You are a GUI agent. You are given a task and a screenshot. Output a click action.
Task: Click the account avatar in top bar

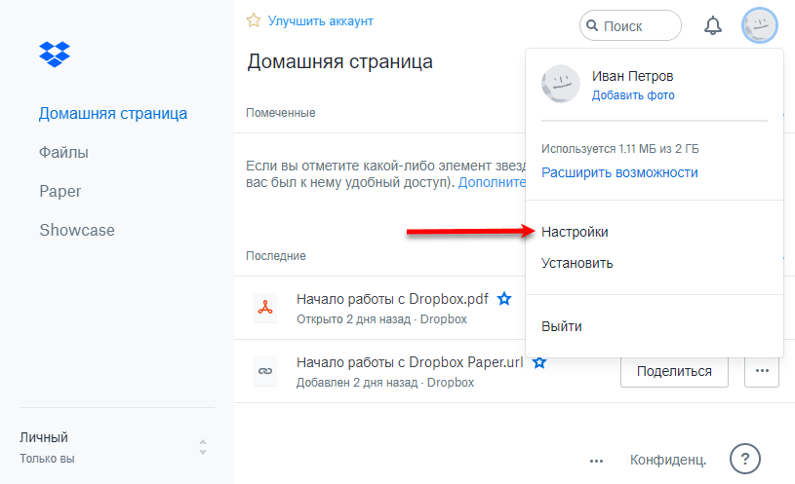coord(760,25)
